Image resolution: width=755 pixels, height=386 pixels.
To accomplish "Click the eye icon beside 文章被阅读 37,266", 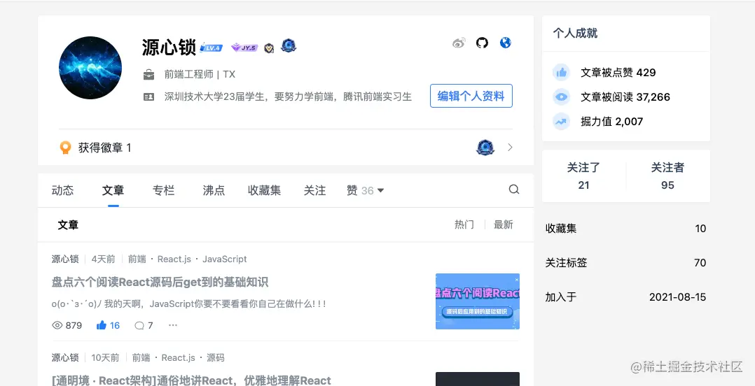I will tap(561, 97).
